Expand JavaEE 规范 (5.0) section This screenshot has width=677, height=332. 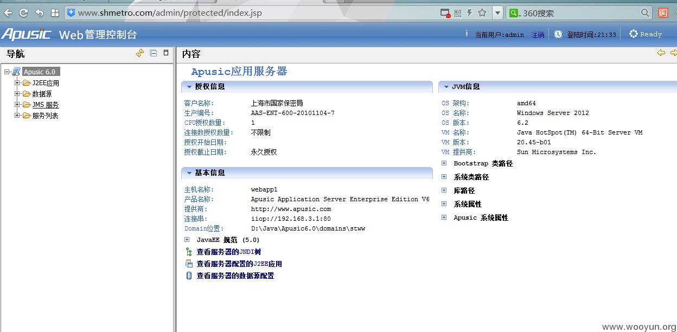187,240
